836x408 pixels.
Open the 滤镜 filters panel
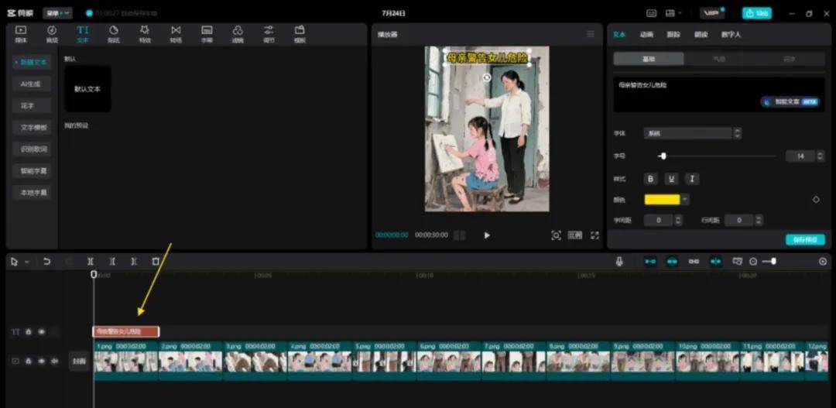click(x=238, y=33)
